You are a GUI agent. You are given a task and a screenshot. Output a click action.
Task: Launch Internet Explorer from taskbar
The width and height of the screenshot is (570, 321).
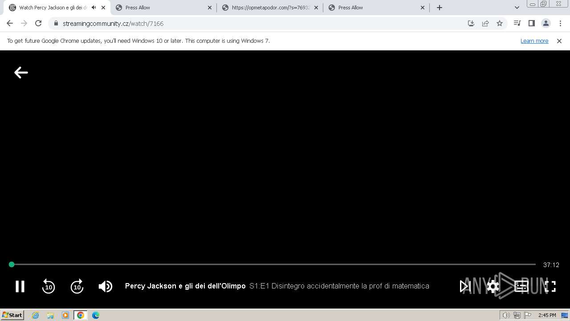pos(36,315)
